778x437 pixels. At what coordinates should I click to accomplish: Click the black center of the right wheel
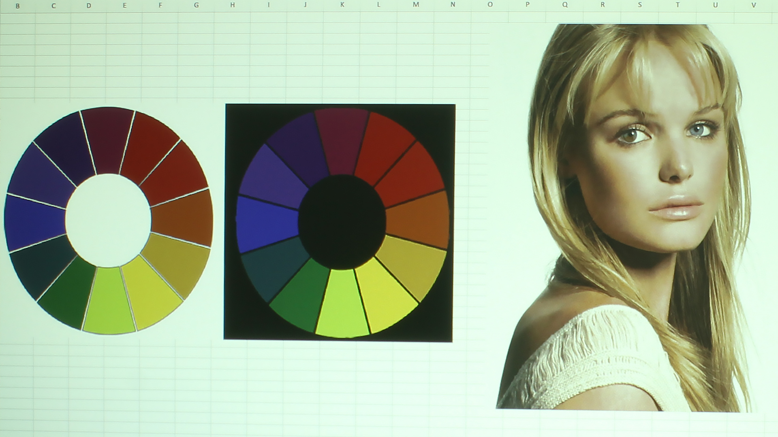tap(342, 222)
